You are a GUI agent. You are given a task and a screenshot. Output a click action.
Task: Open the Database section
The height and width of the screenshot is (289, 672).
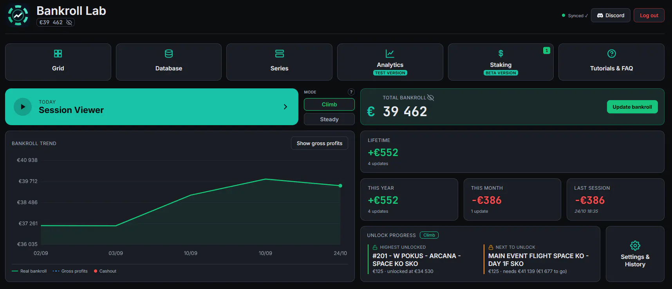169,62
